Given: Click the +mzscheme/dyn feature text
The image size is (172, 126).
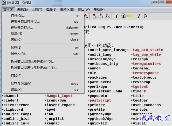Looking at the screenshot, I should click(101, 59).
